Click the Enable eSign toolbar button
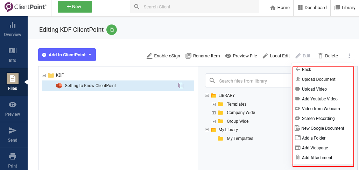 coord(163,56)
